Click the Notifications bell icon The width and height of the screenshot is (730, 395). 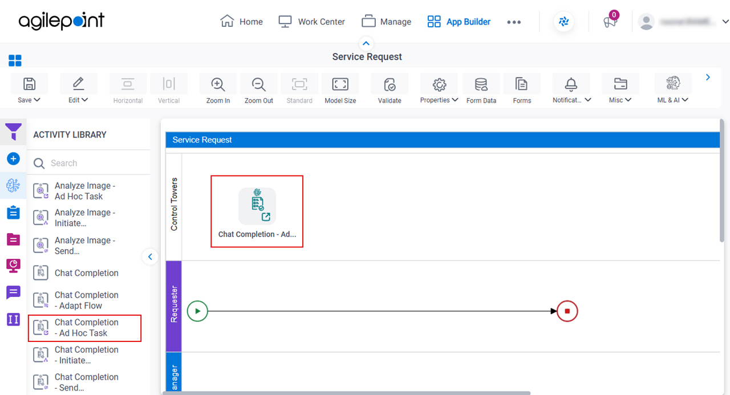pos(571,84)
